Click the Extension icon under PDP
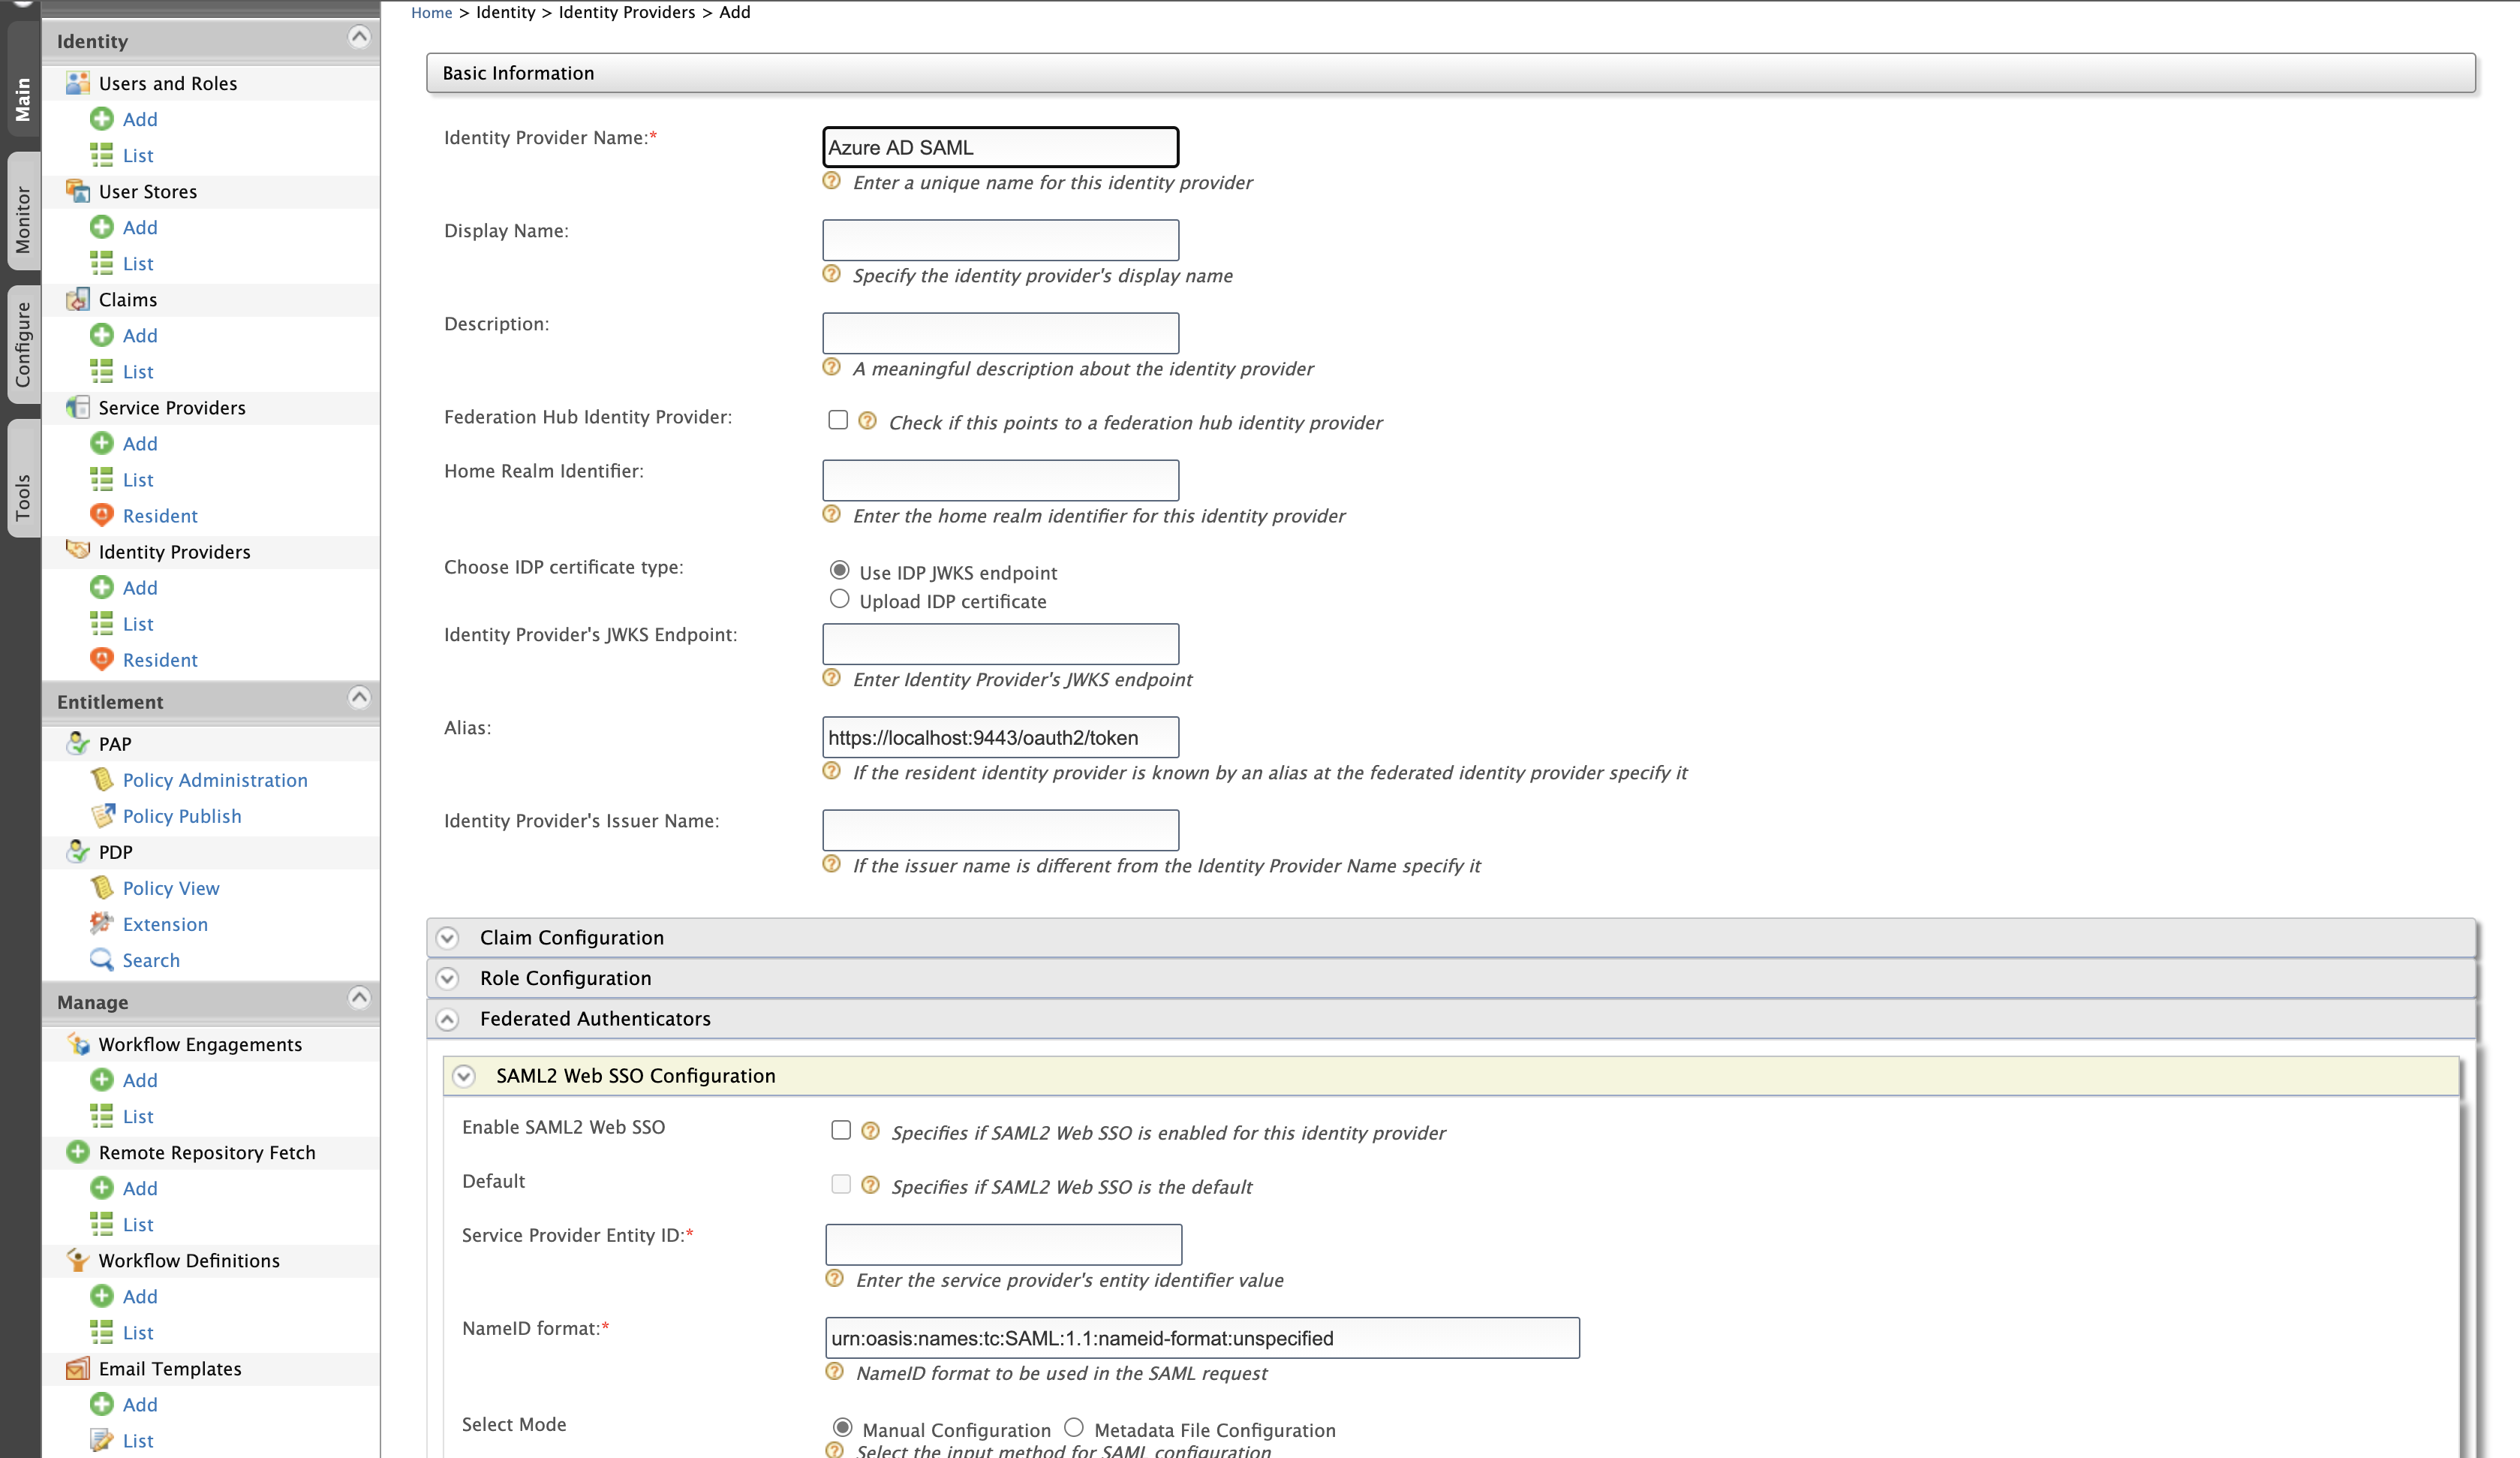 [x=102, y=923]
